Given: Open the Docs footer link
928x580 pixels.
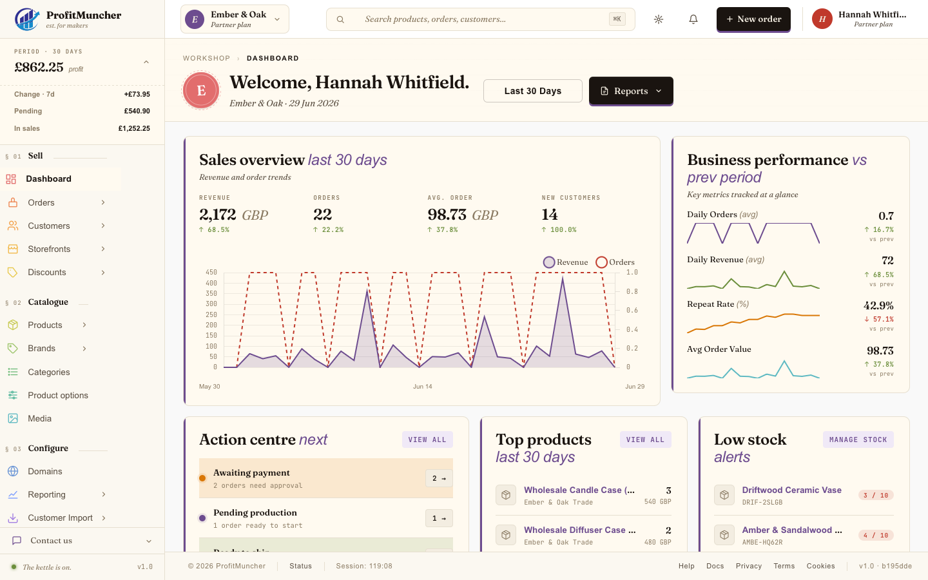Looking at the screenshot, I should [x=715, y=566].
